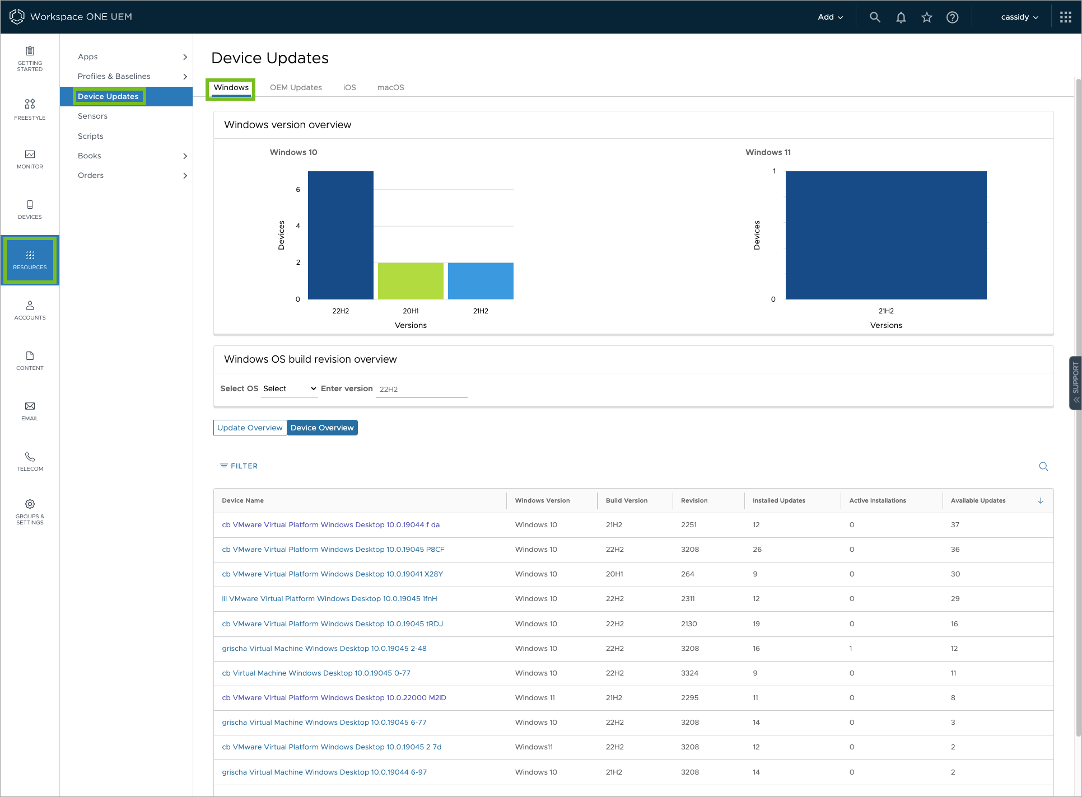Open Scripts menu item
Image resolution: width=1082 pixels, height=797 pixels.
(91, 136)
